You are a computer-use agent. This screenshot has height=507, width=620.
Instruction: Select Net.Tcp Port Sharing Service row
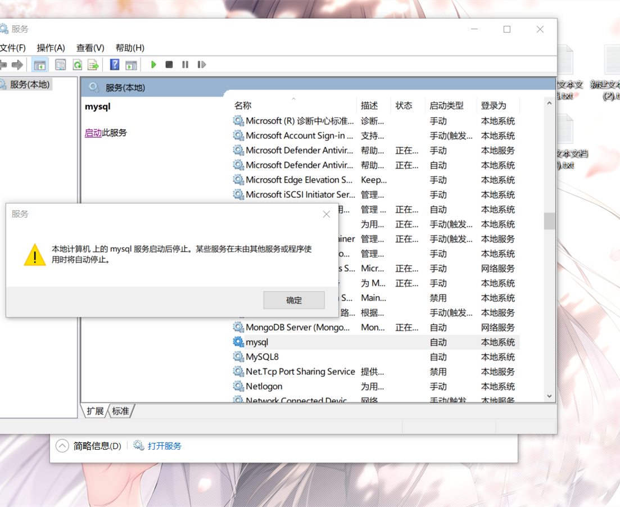tap(375, 372)
